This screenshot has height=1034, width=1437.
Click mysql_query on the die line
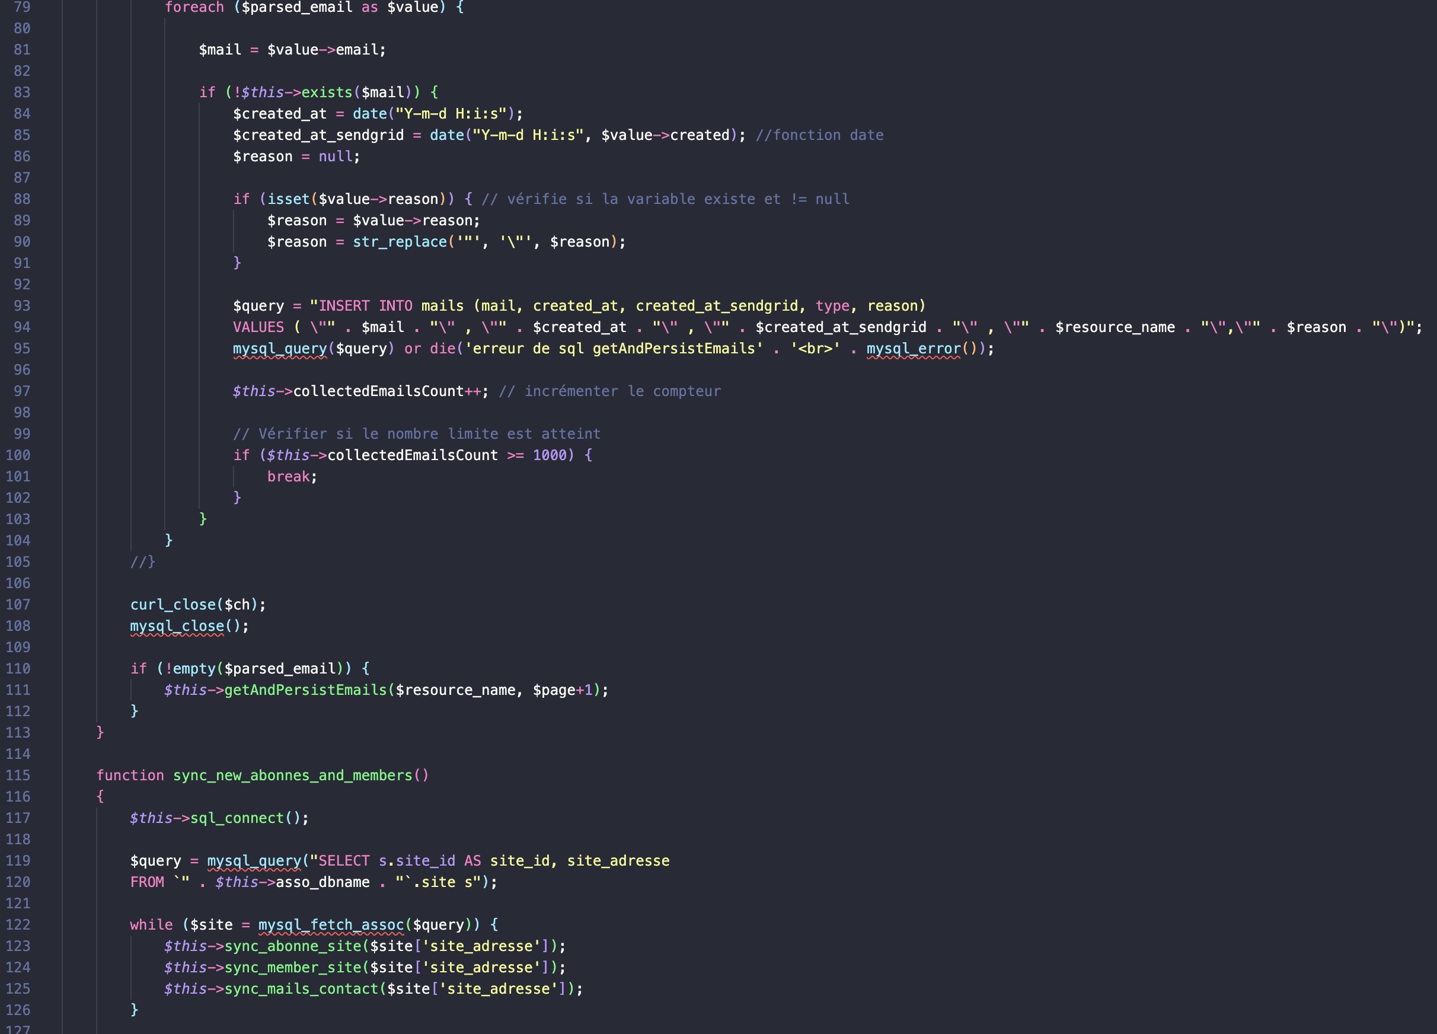(x=279, y=349)
